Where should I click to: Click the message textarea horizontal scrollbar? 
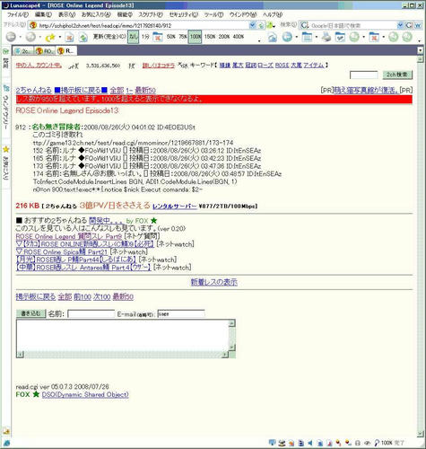[x=123, y=355]
